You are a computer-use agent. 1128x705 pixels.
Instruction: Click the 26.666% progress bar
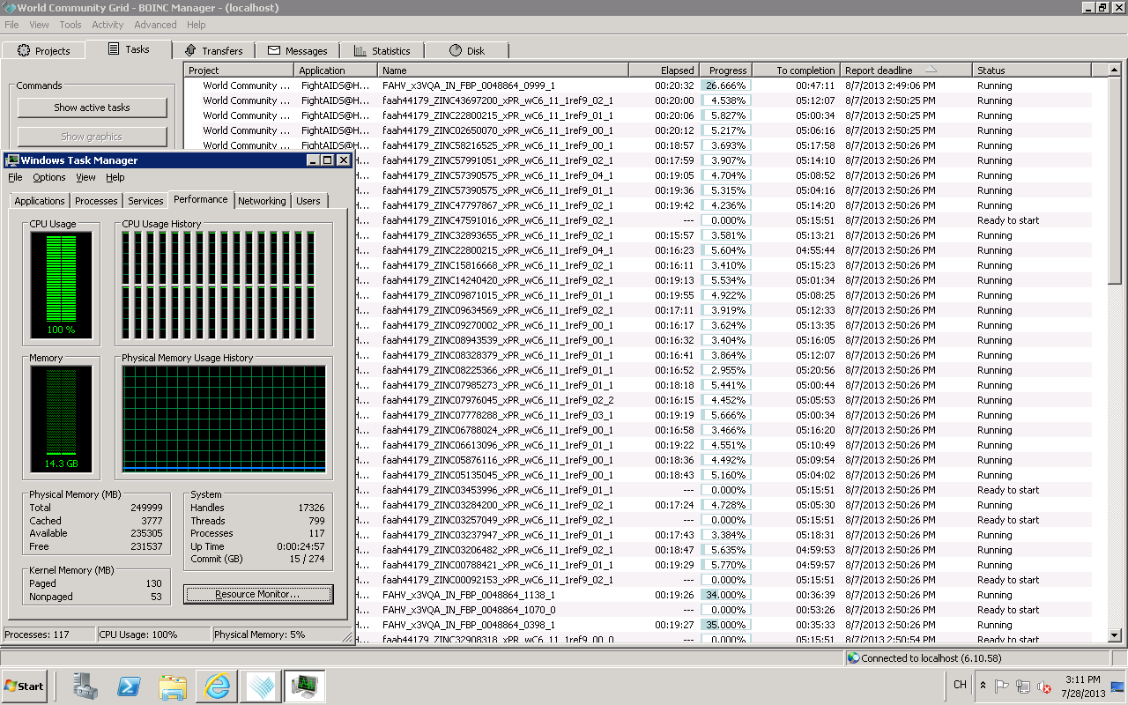click(725, 85)
